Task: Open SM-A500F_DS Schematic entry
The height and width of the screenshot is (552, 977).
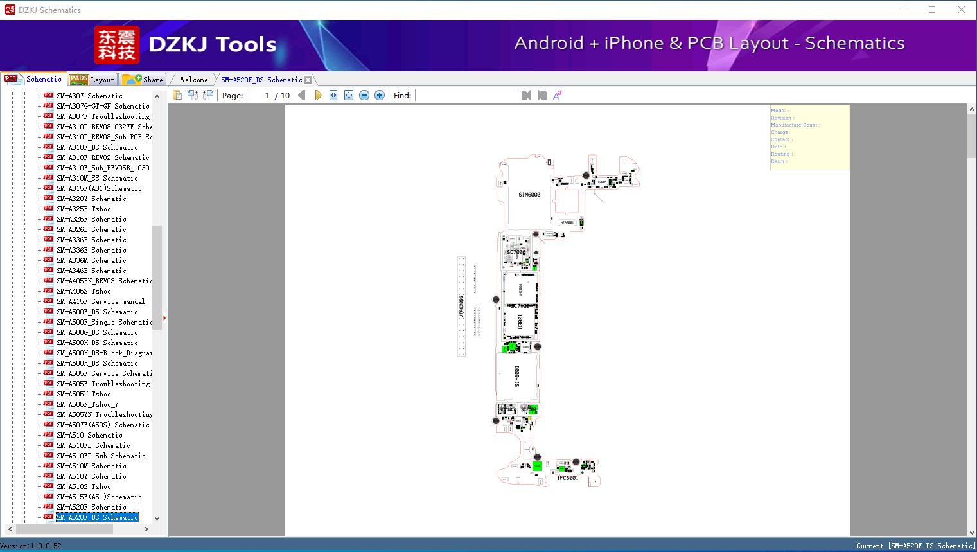Action: pyautogui.click(x=97, y=312)
